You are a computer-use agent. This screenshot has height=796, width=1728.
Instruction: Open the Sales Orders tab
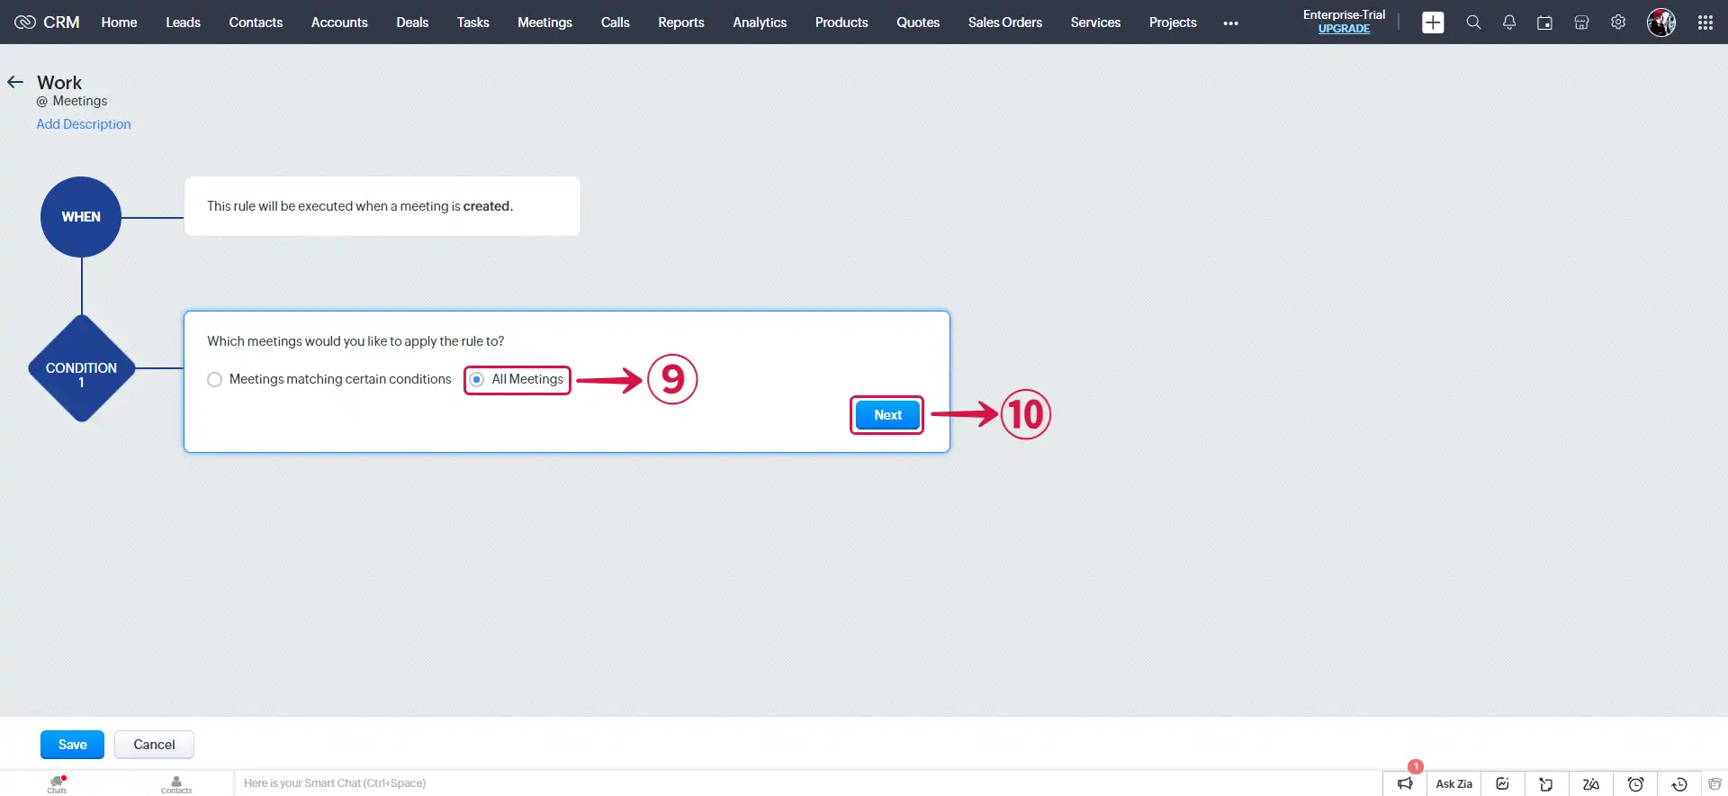click(1005, 23)
